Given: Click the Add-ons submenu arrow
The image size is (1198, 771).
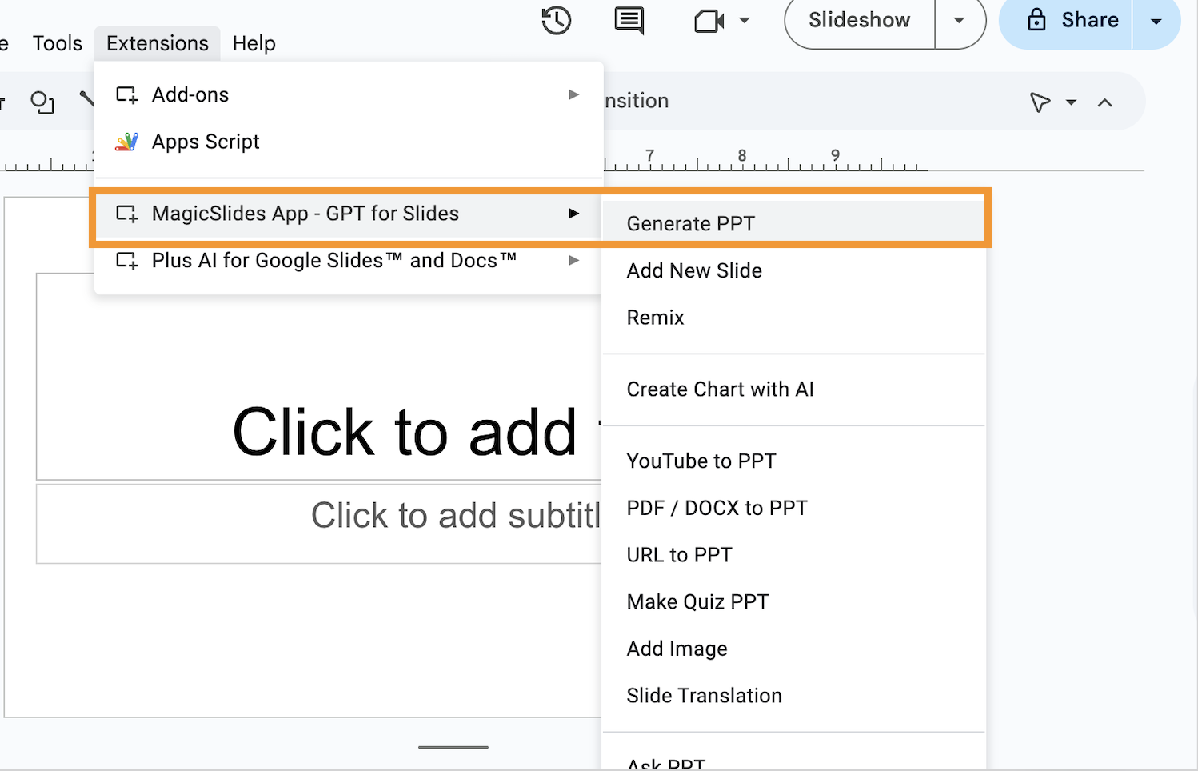Looking at the screenshot, I should tap(573, 94).
